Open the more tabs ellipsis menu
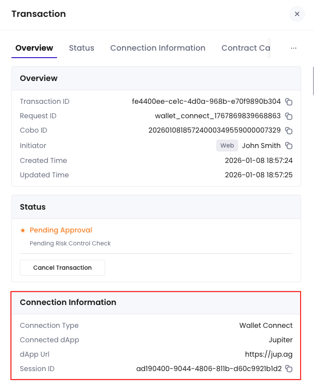The height and width of the screenshot is (385, 314). coord(293,48)
